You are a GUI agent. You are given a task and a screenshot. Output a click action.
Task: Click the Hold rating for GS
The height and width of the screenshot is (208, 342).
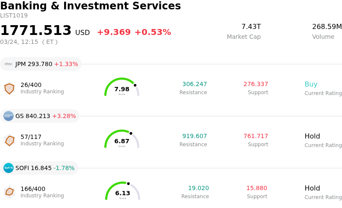click(x=312, y=136)
